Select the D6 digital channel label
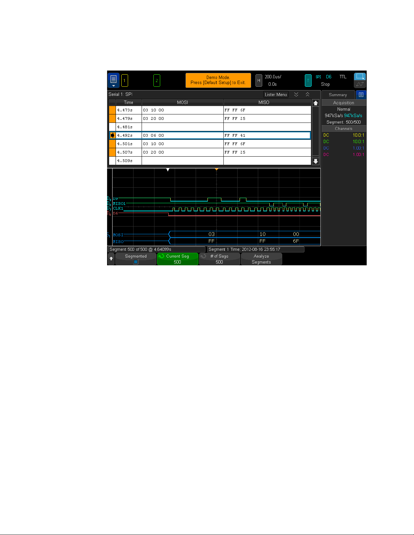This screenshot has width=414, height=535. click(115, 213)
